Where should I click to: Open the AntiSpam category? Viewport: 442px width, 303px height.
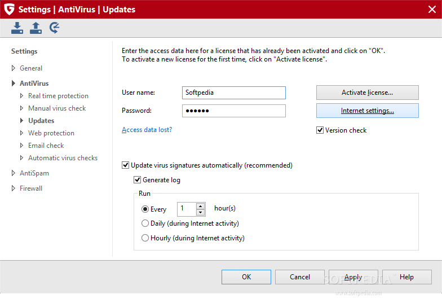point(34,173)
